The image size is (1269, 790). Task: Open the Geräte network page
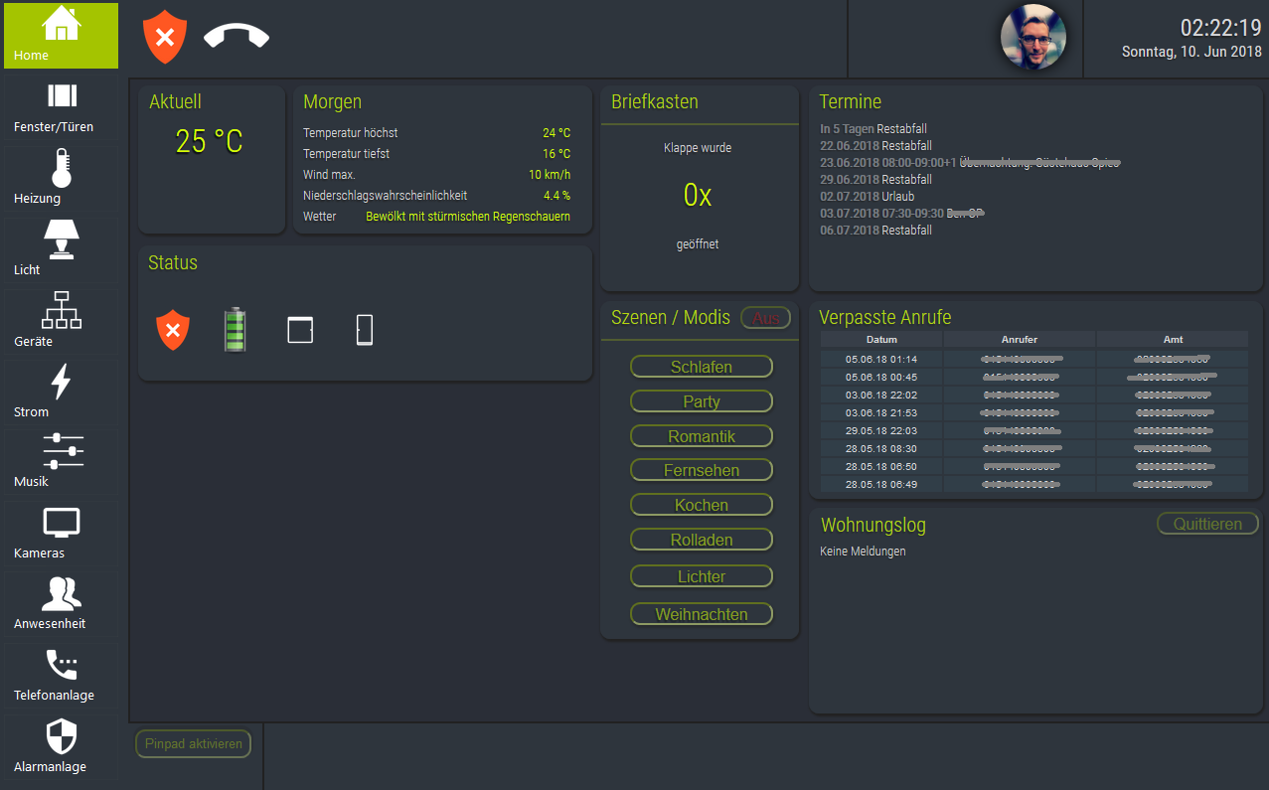(x=61, y=320)
